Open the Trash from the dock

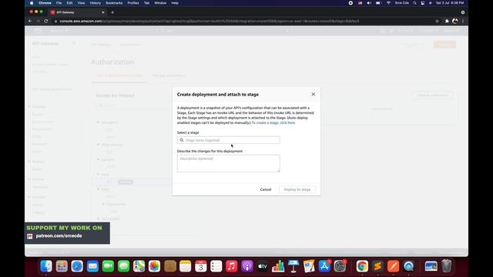[447, 266]
